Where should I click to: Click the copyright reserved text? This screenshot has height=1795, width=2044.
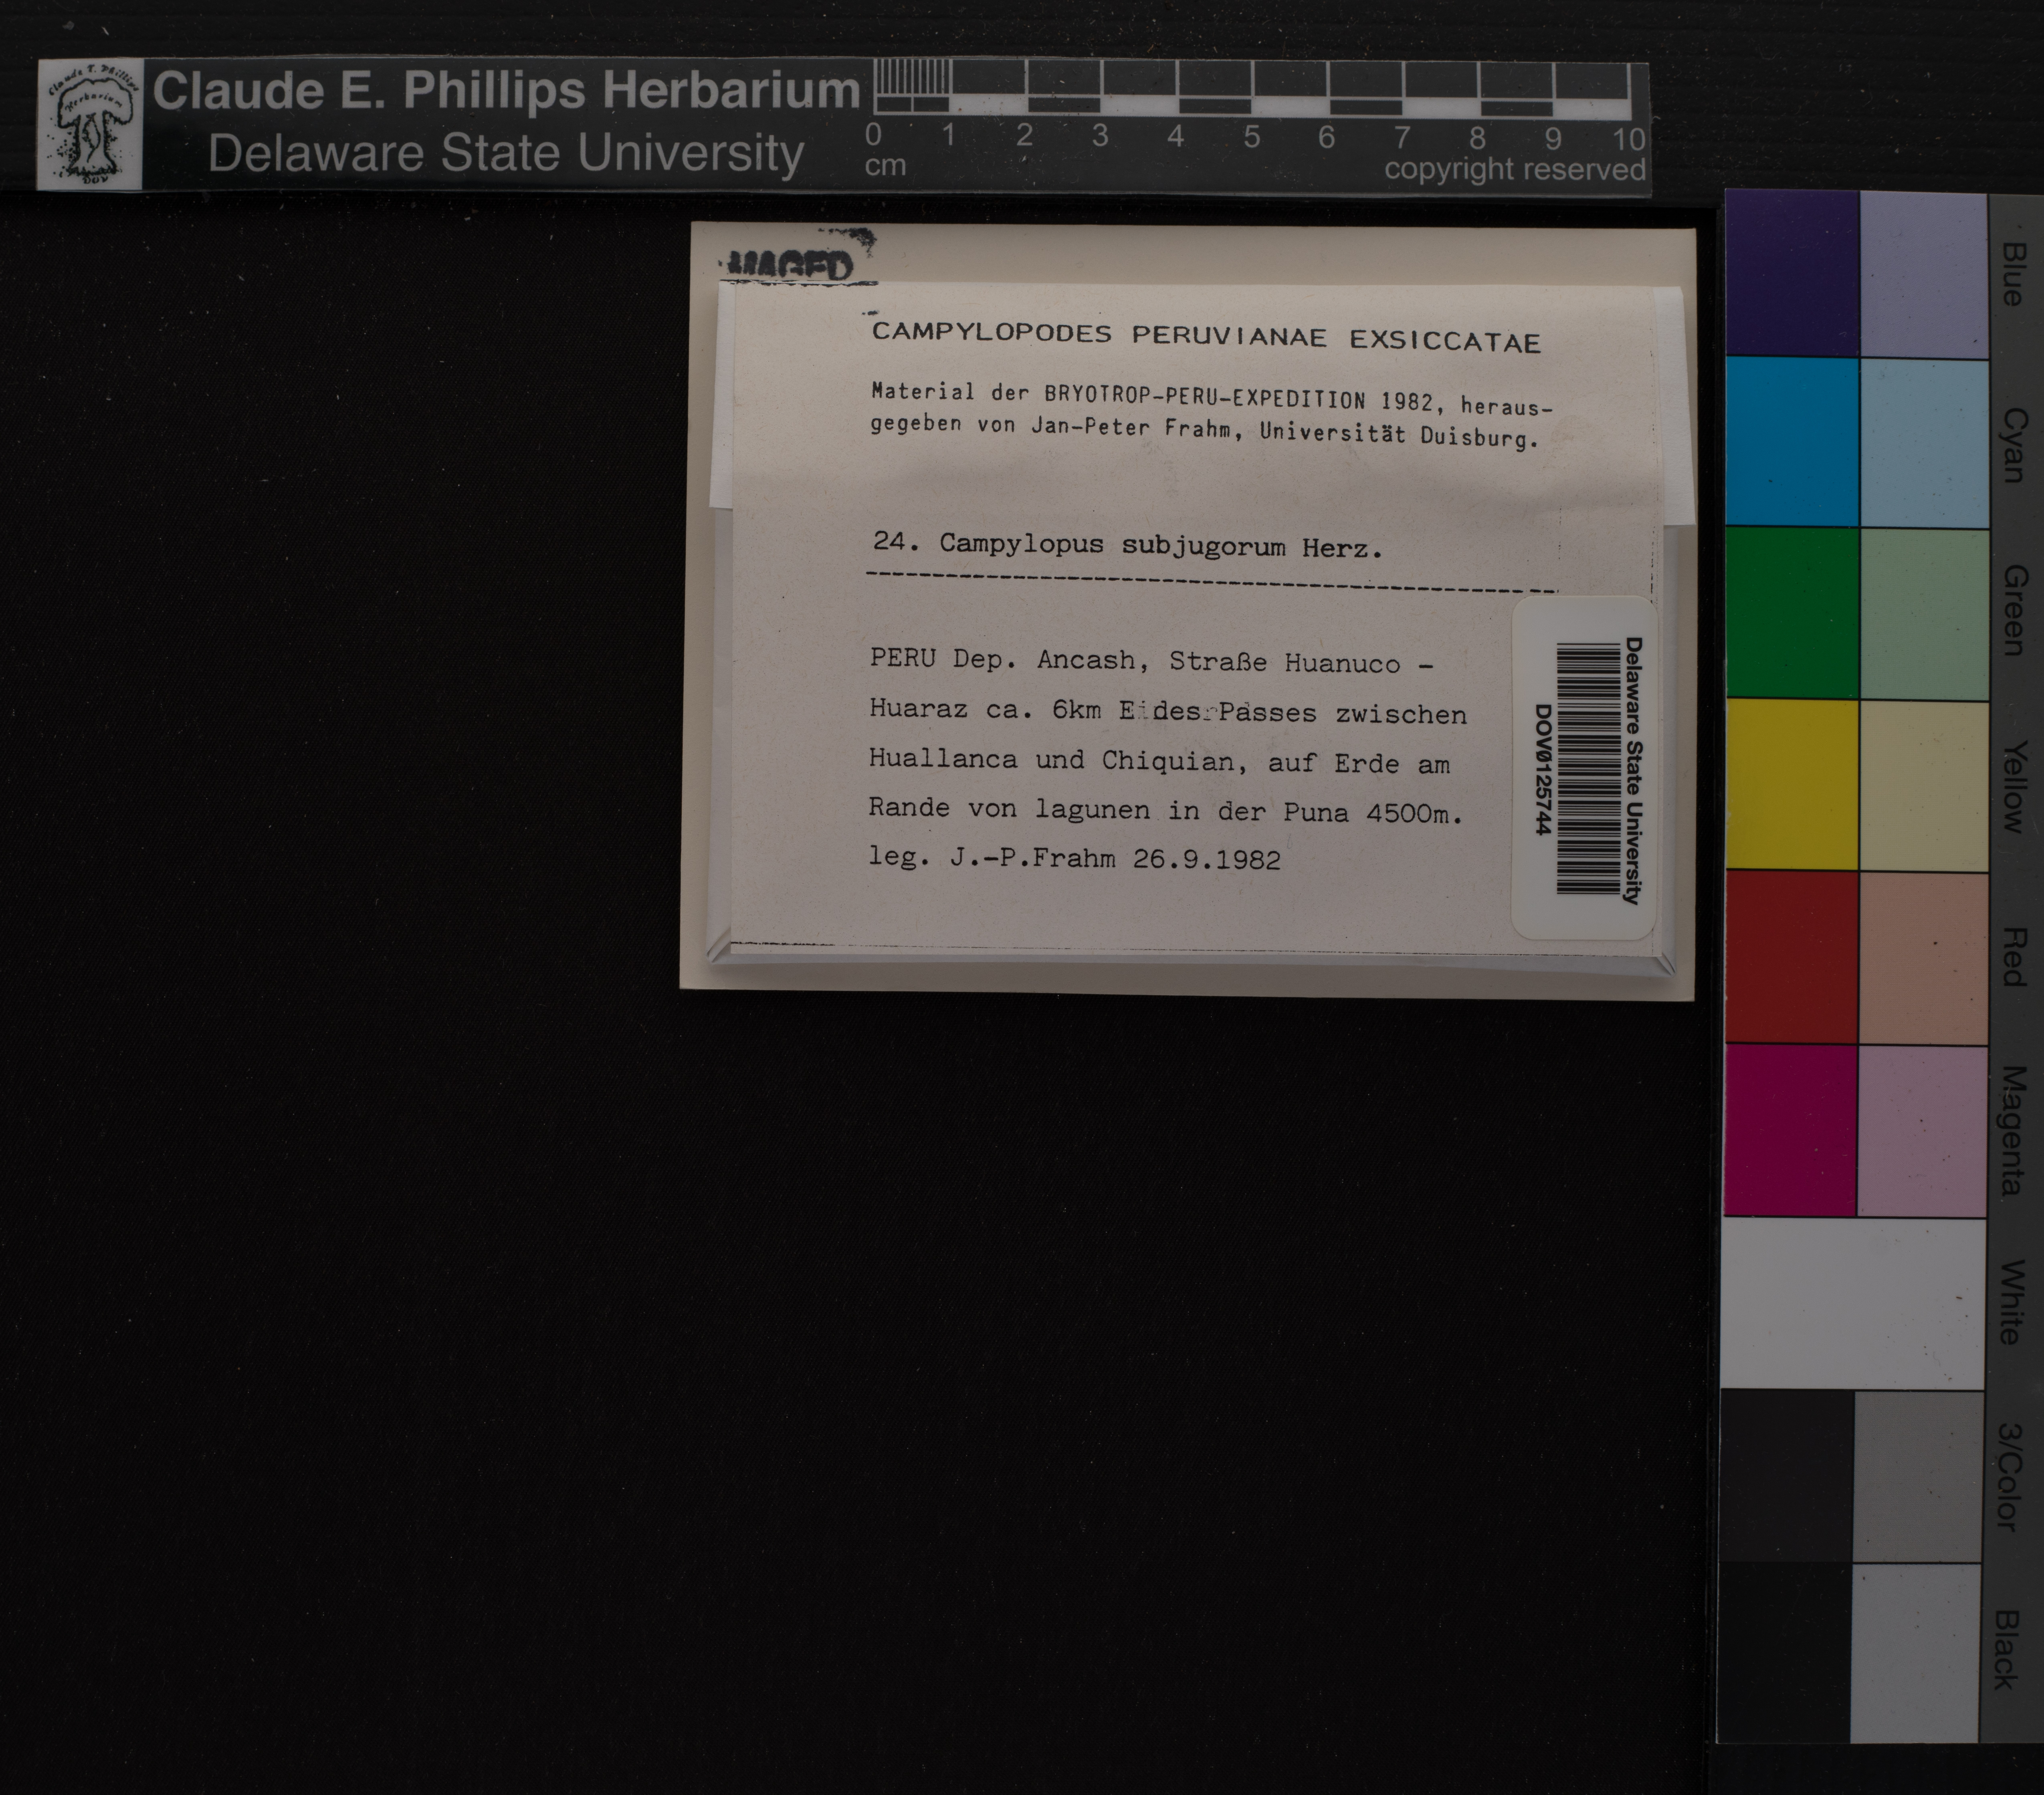(1514, 170)
